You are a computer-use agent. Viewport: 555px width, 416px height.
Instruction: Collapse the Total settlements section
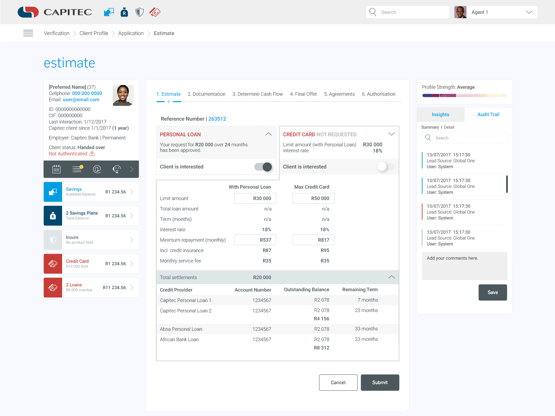391,277
